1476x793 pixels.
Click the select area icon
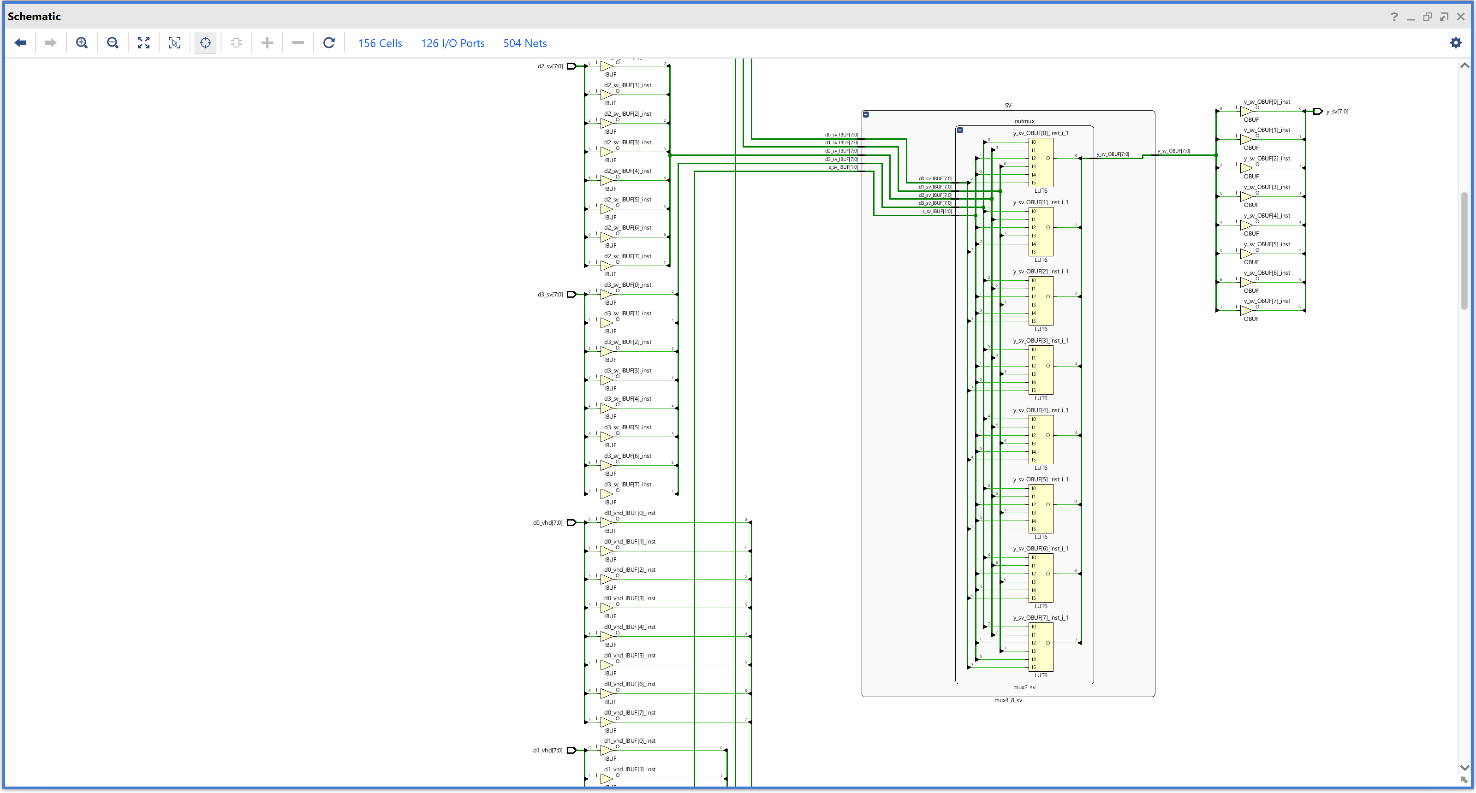coord(175,43)
